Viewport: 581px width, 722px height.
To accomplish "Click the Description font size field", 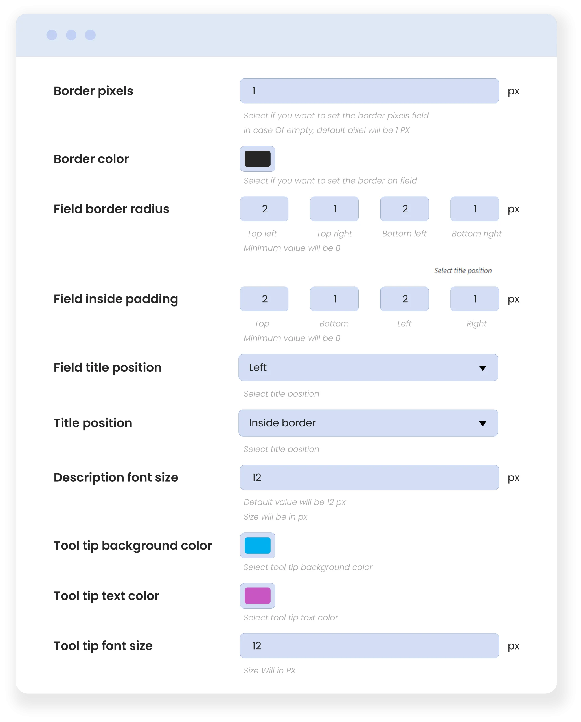I will (x=369, y=477).
